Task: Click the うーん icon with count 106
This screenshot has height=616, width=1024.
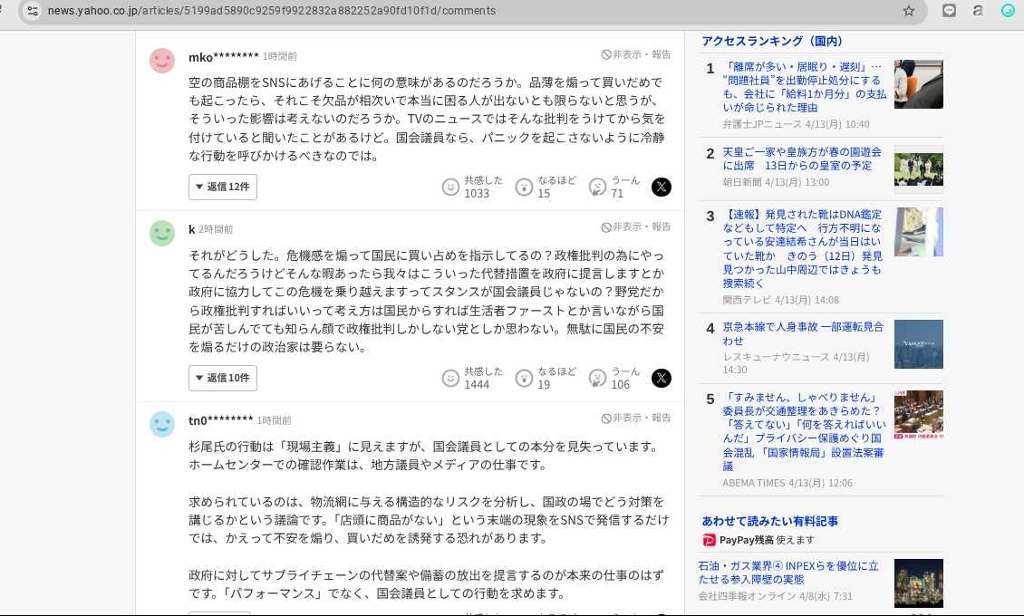Action: tap(597, 379)
